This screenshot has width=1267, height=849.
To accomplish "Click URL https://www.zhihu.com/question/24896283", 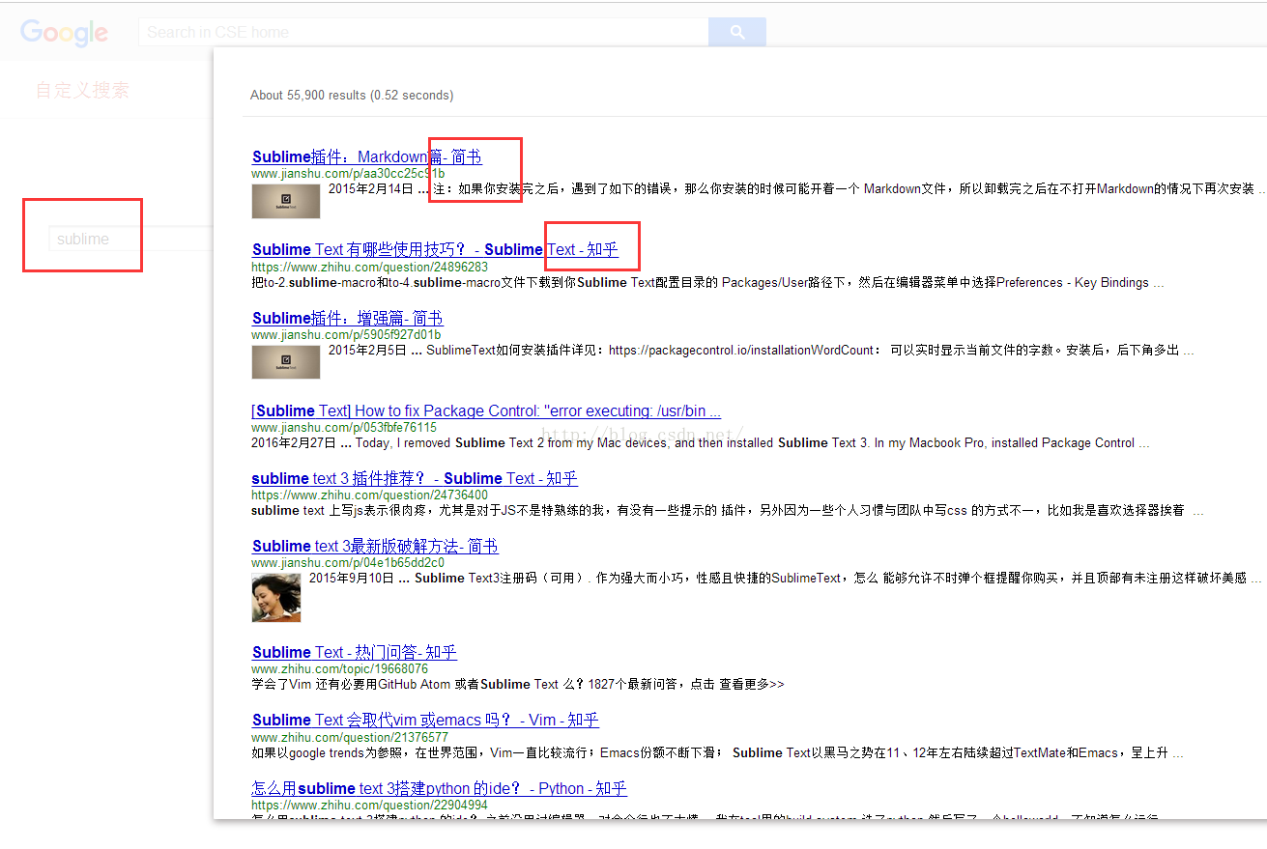I will click(369, 267).
